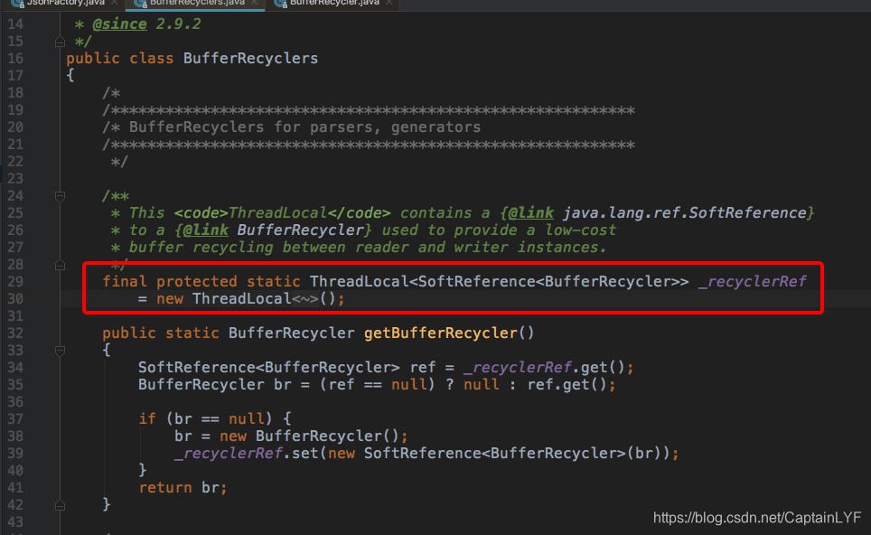The width and height of the screenshot is (871, 535).
Task: Click _recyclerRef field declaration on line 29
Action: [x=752, y=282]
